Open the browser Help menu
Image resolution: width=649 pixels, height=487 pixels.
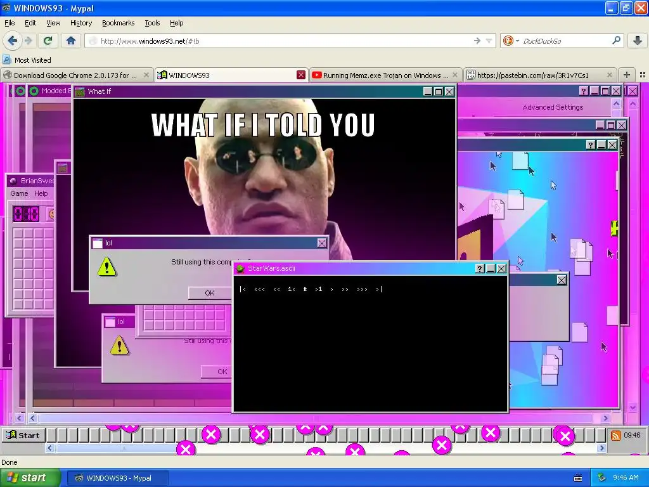tap(176, 23)
